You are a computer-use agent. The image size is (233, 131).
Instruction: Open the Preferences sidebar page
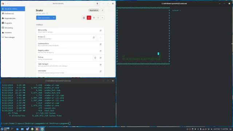[x=13, y=13]
